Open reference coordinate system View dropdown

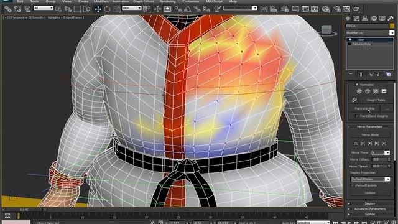click(x=131, y=8)
